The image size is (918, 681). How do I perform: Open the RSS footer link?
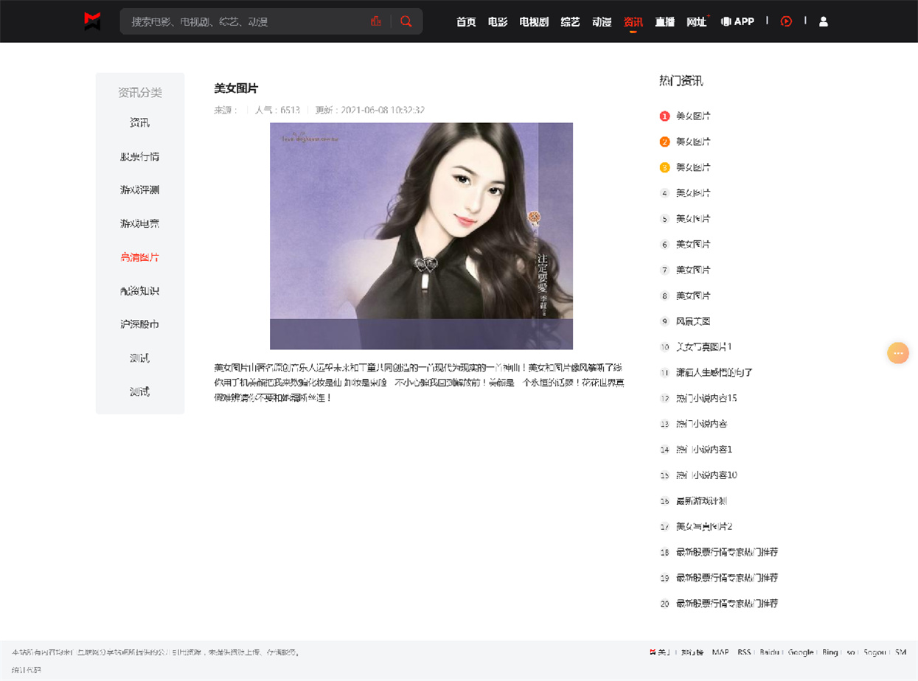(x=744, y=652)
